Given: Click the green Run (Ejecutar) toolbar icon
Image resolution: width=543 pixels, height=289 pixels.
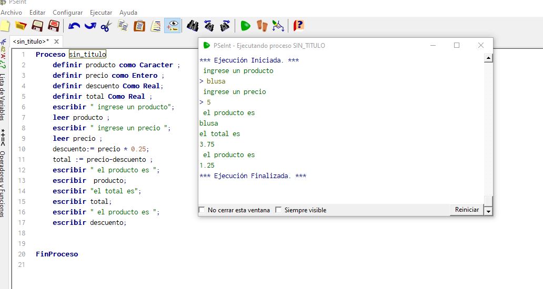Looking at the screenshot, I should pyautogui.click(x=245, y=25).
